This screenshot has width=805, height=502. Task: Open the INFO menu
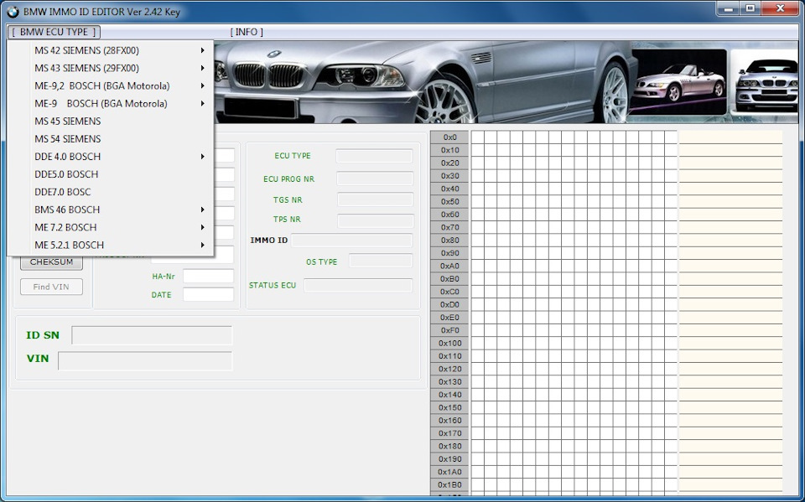247,32
